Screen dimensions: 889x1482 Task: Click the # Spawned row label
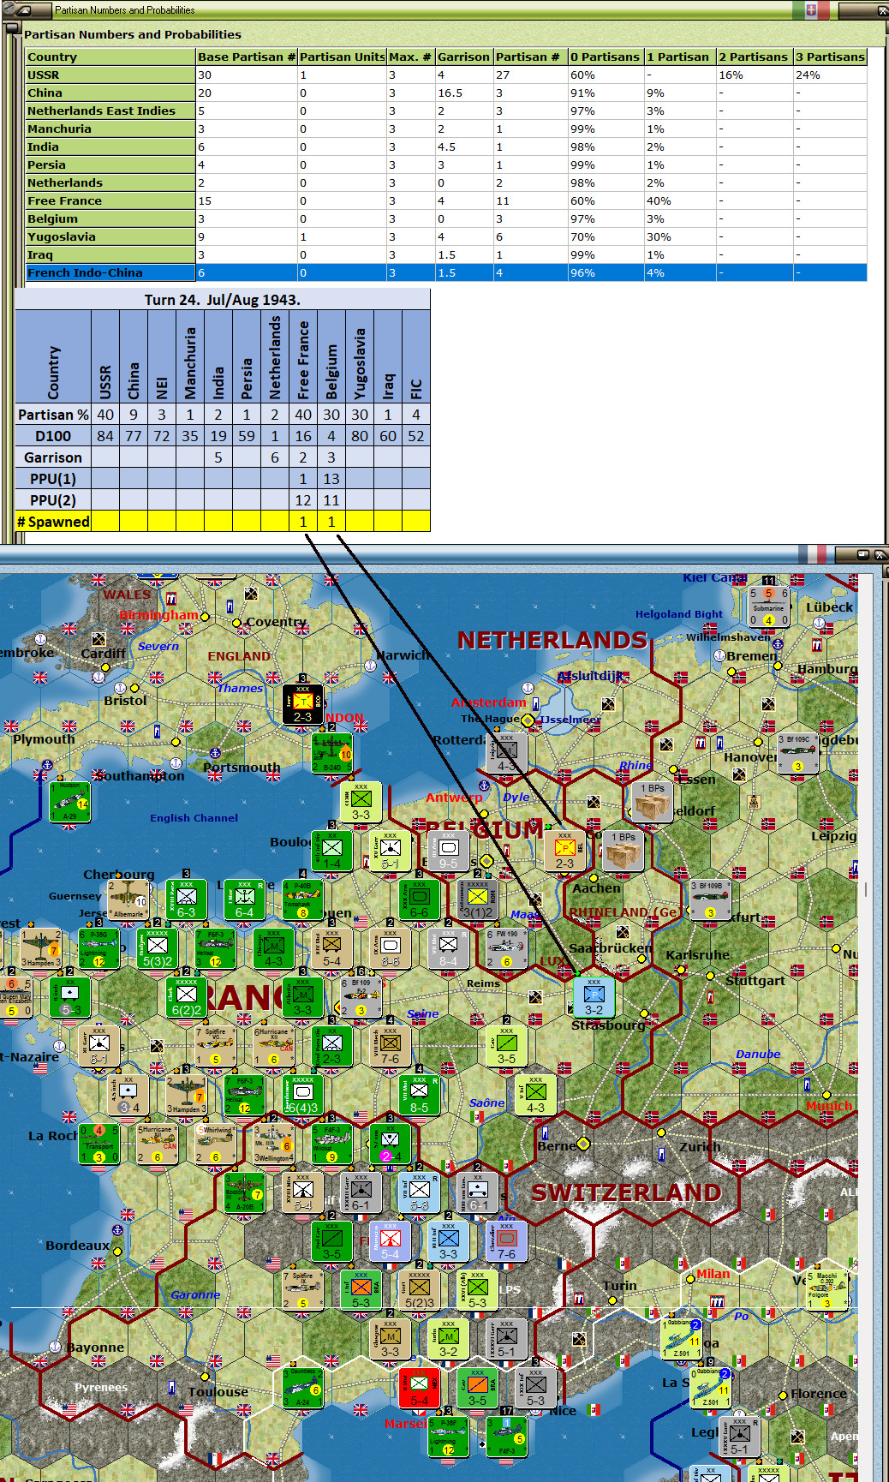pyautogui.click(x=53, y=522)
